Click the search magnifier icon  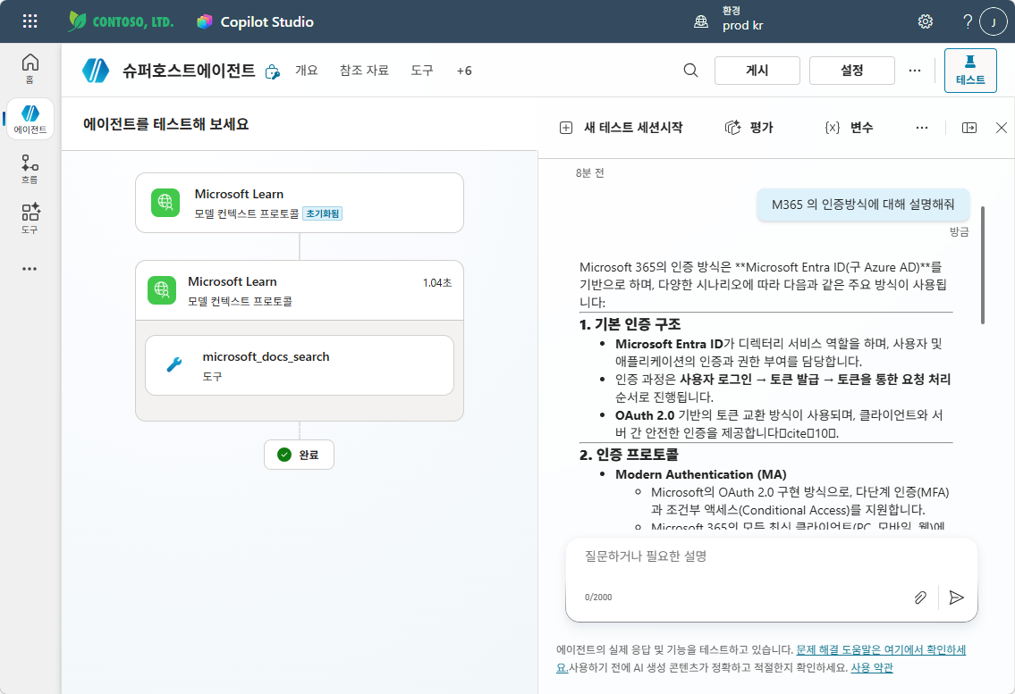690,71
